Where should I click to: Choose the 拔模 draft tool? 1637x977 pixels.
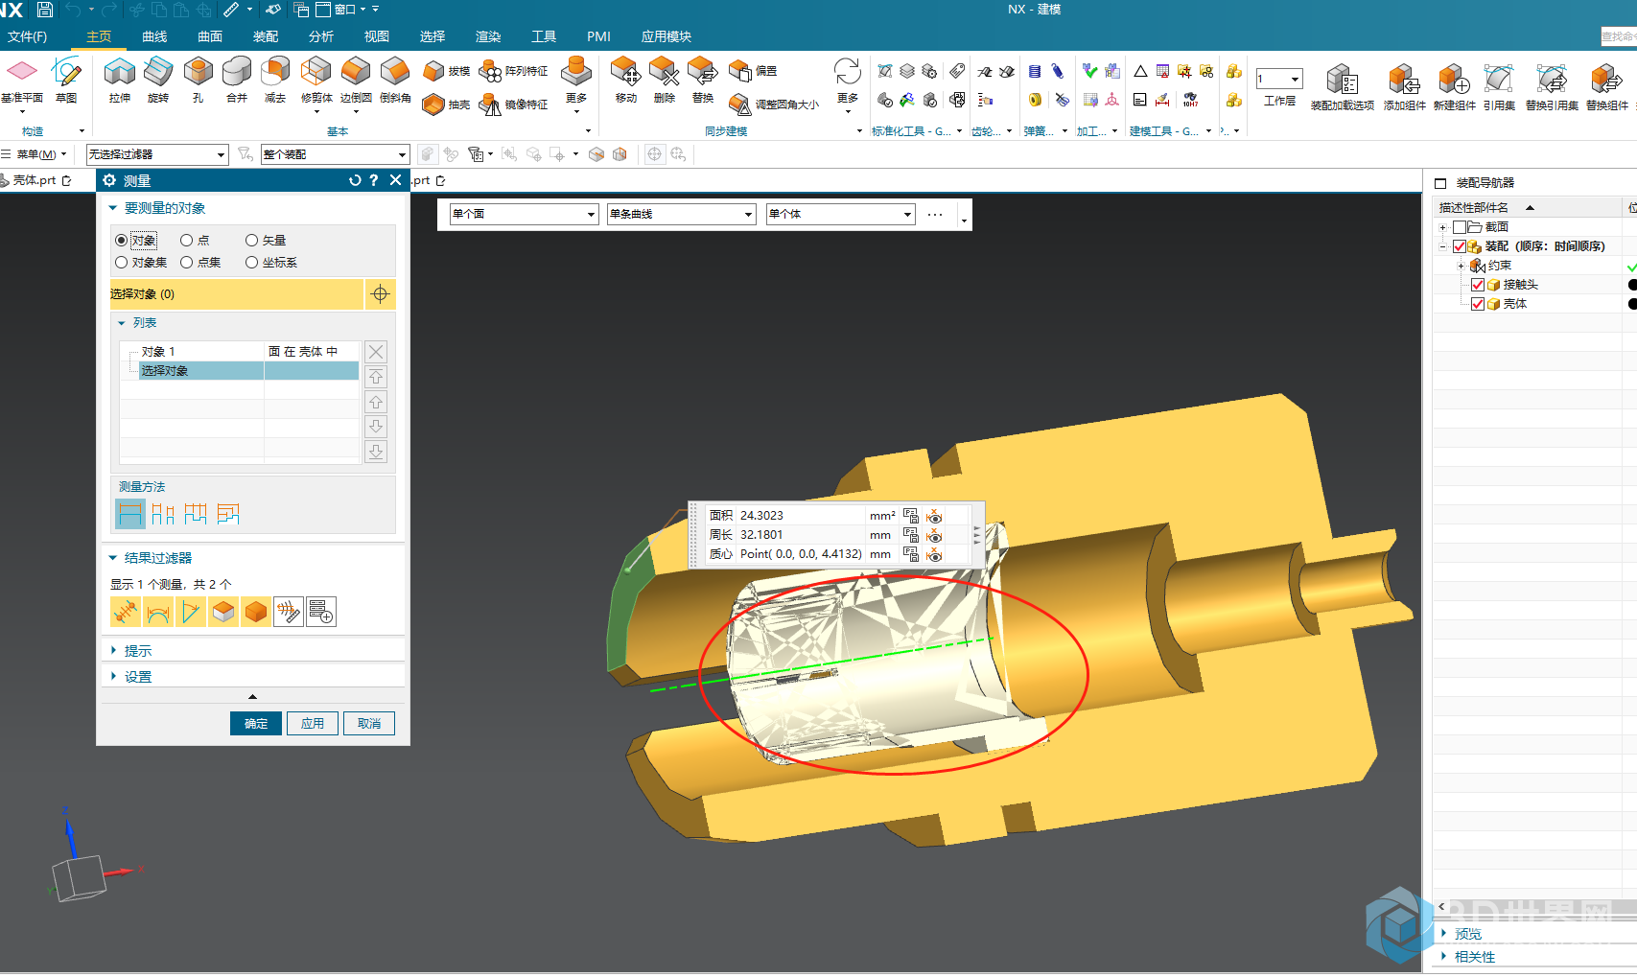447,71
